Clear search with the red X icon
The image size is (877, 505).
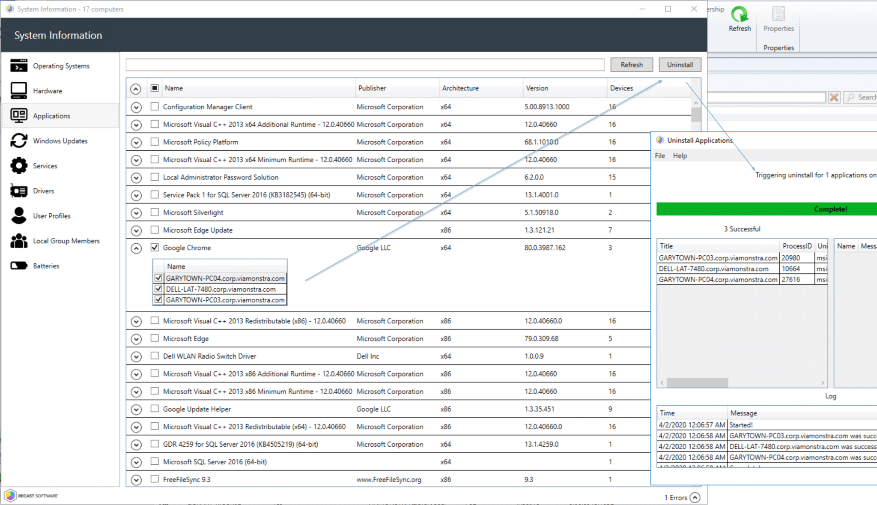tap(834, 97)
